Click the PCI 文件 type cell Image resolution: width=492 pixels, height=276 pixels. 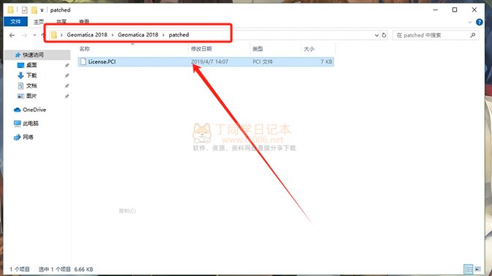pyautogui.click(x=263, y=61)
